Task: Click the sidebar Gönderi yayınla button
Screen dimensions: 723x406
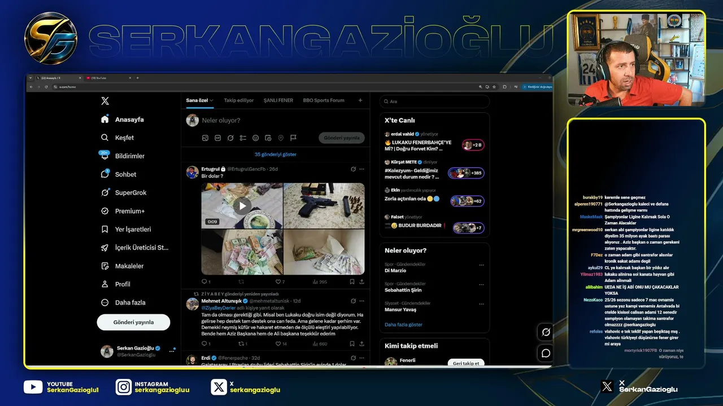Action: [133, 322]
